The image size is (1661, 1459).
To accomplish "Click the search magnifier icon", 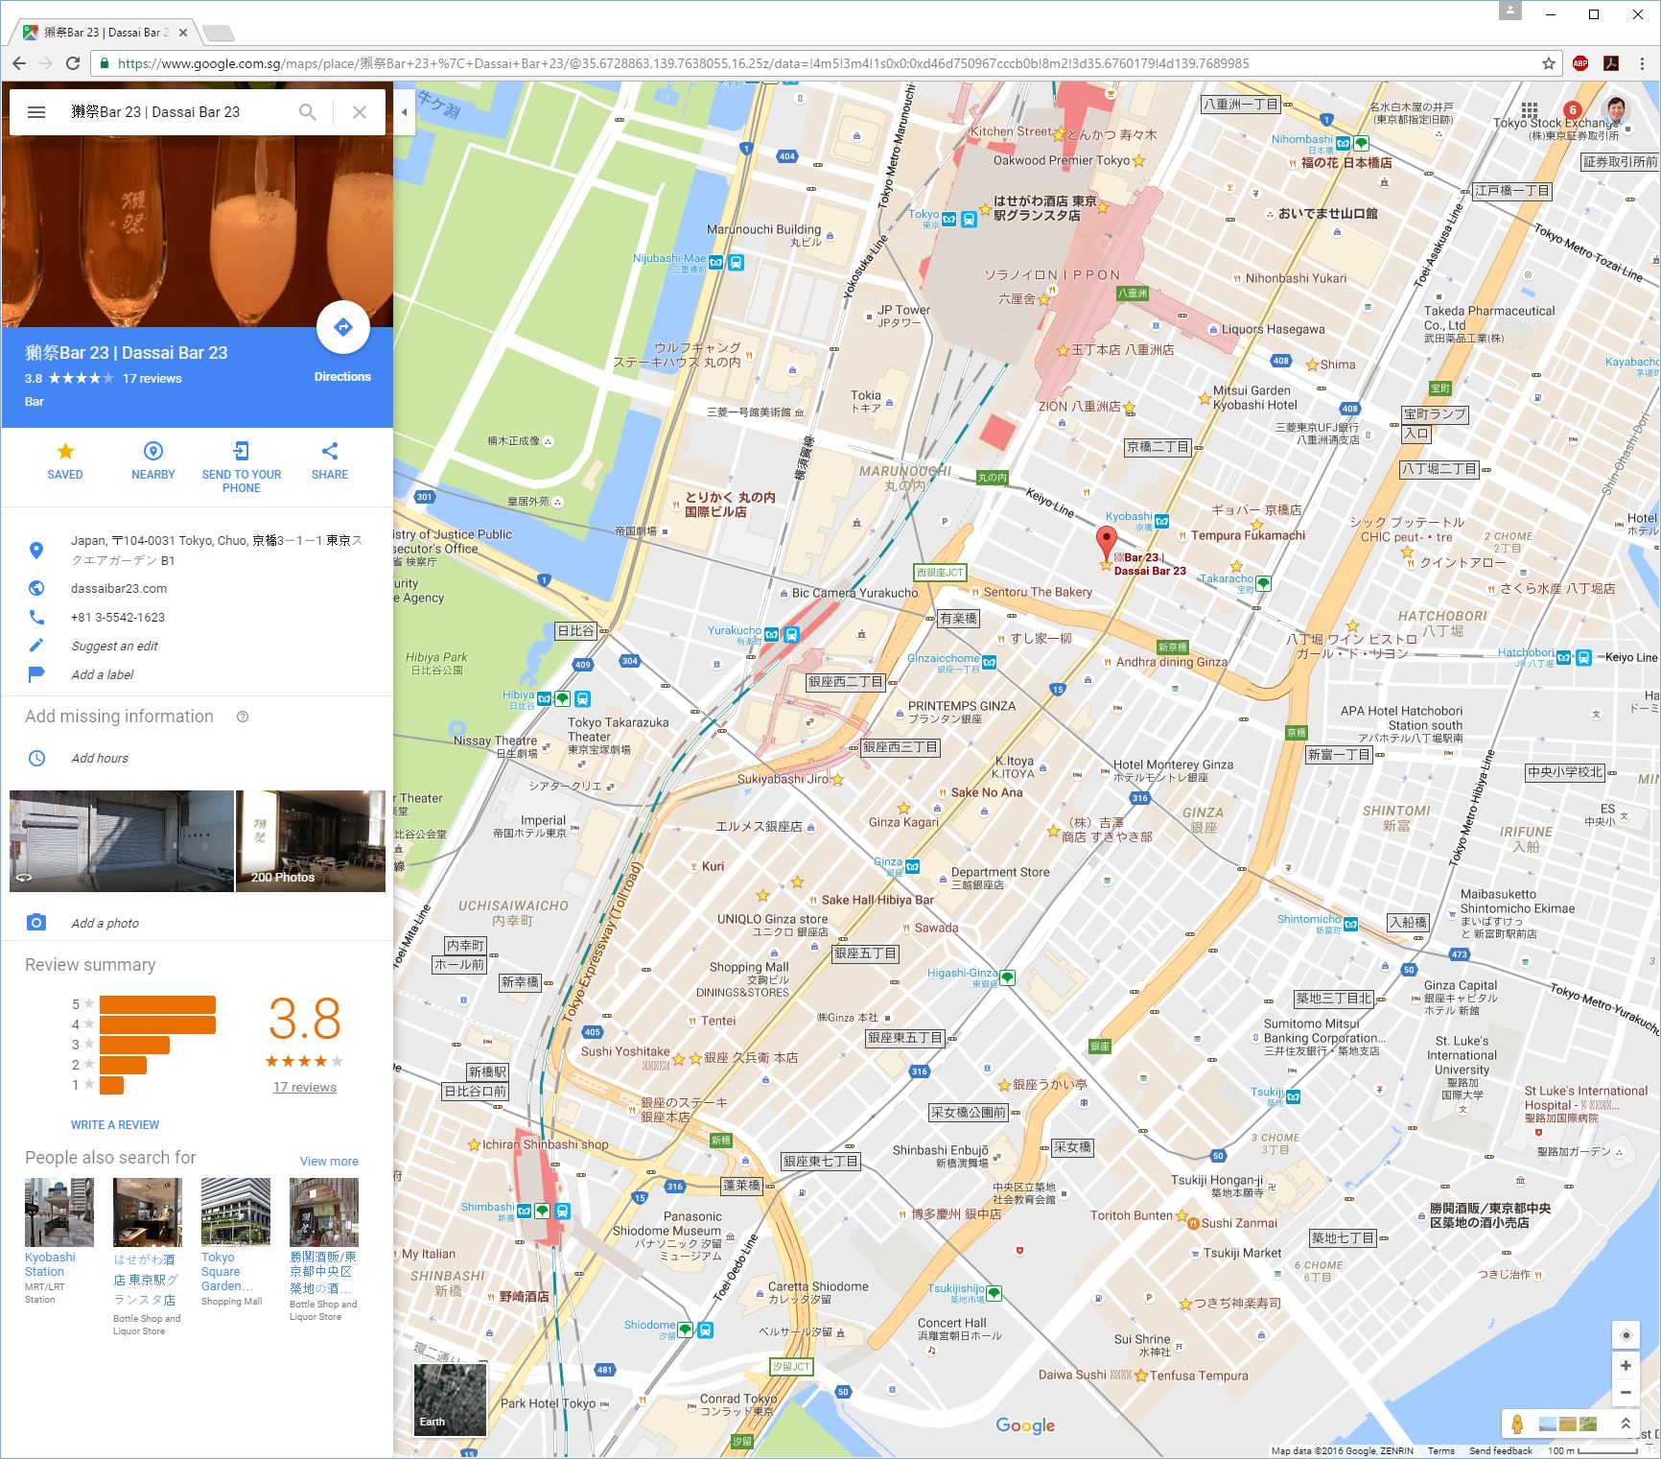I will pyautogui.click(x=307, y=112).
